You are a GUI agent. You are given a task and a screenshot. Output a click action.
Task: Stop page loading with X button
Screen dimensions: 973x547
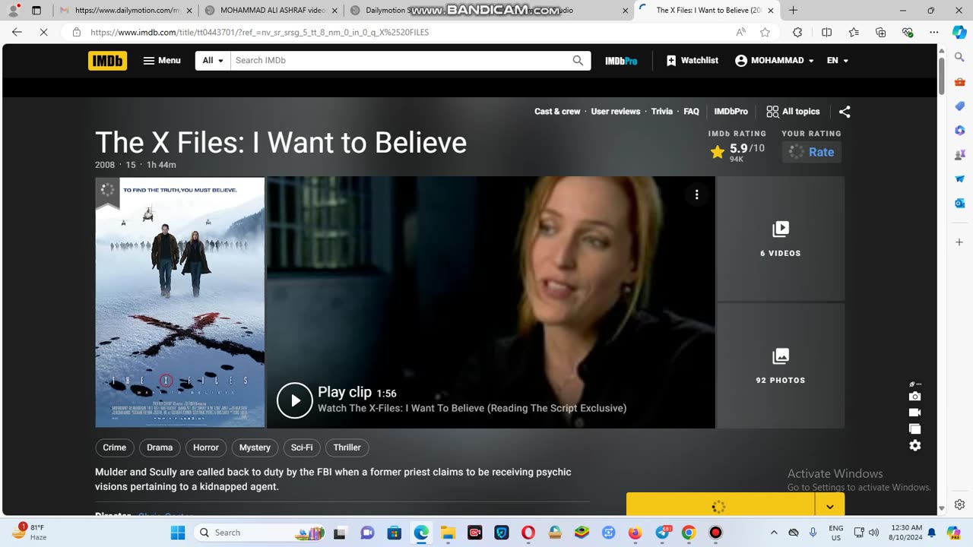[x=43, y=33]
